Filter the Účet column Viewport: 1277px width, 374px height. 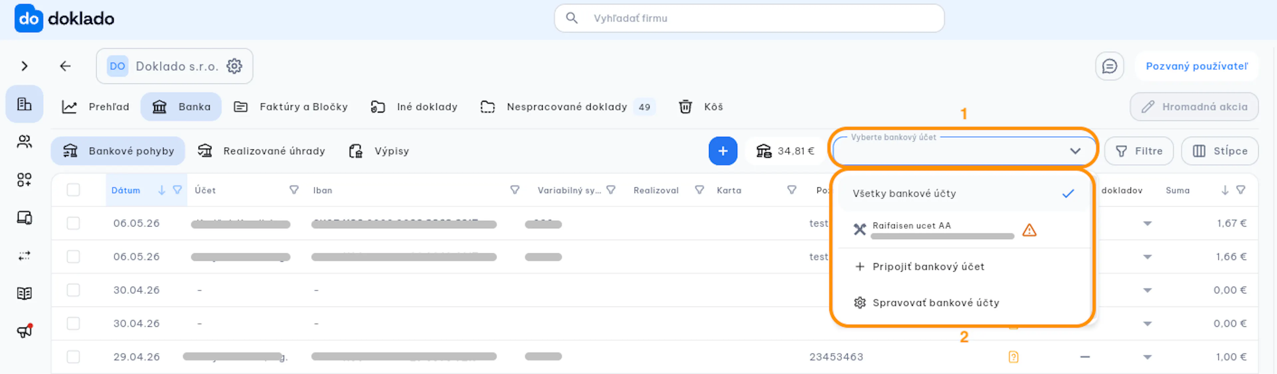click(294, 190)
